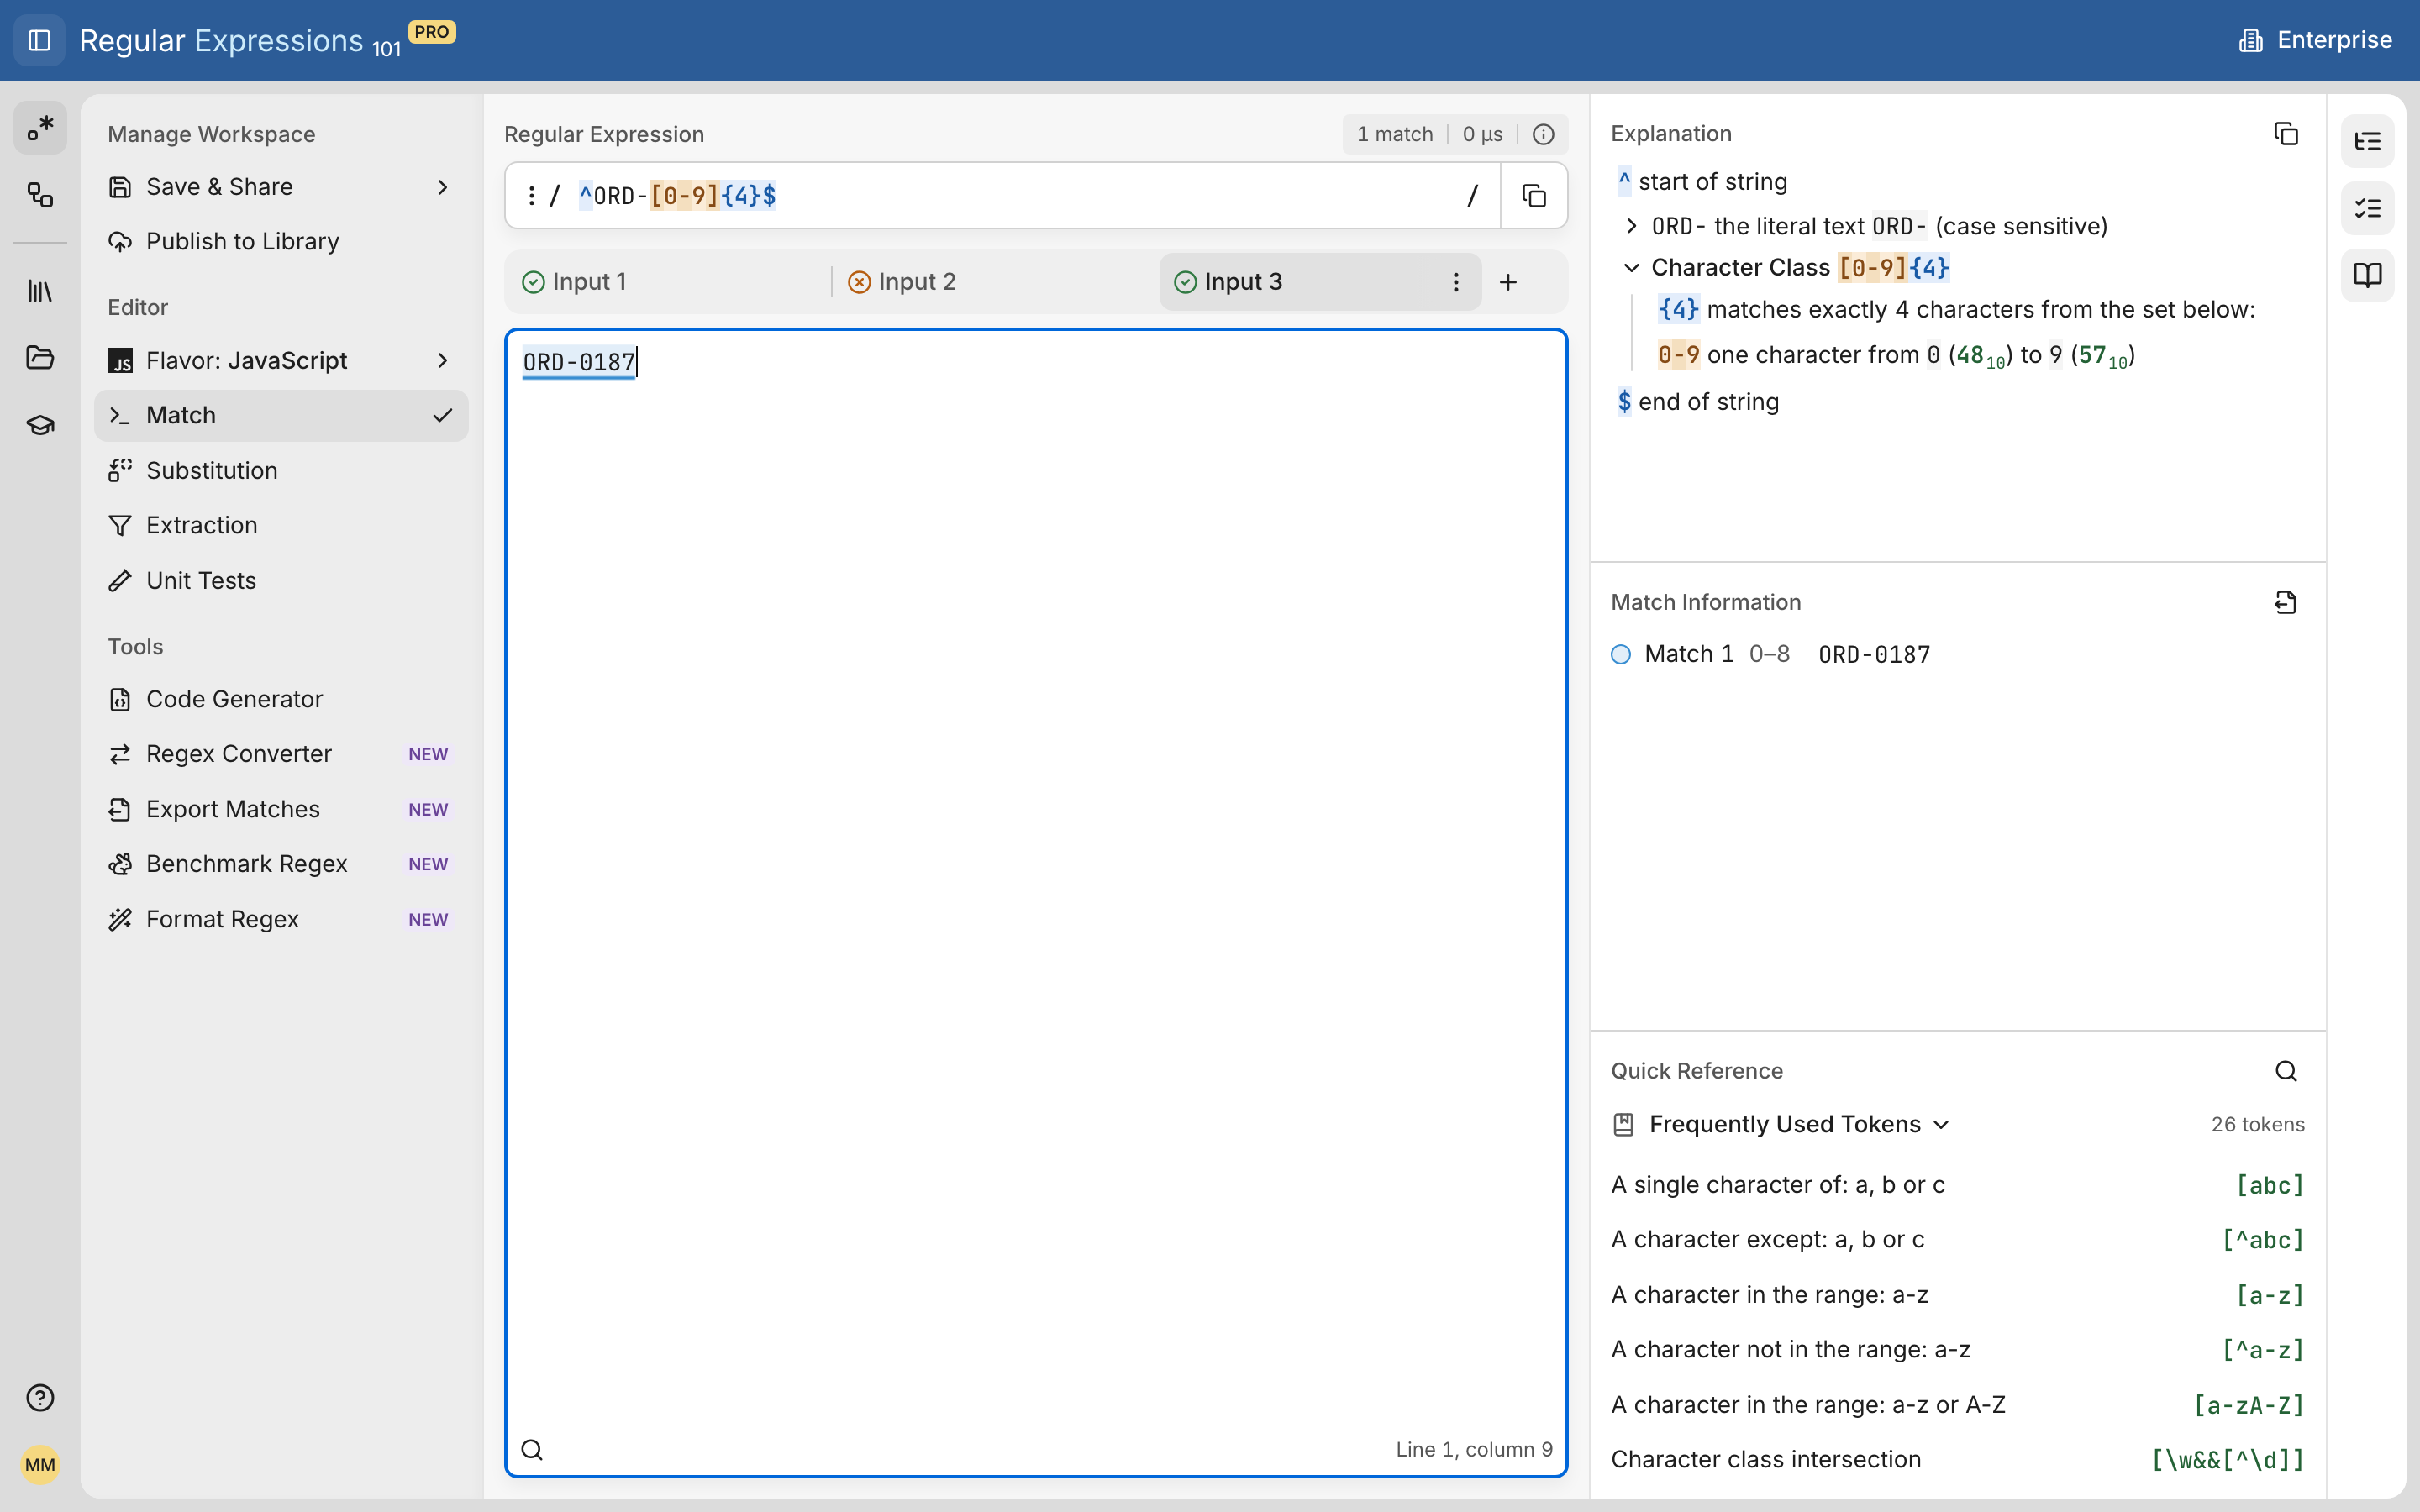Open the community library icon in left rail
Screen dimensions: 2420x1512
40,291
